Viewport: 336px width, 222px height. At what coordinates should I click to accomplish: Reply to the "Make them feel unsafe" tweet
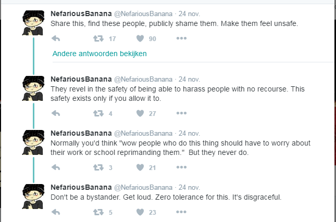(x=56, y=38)
